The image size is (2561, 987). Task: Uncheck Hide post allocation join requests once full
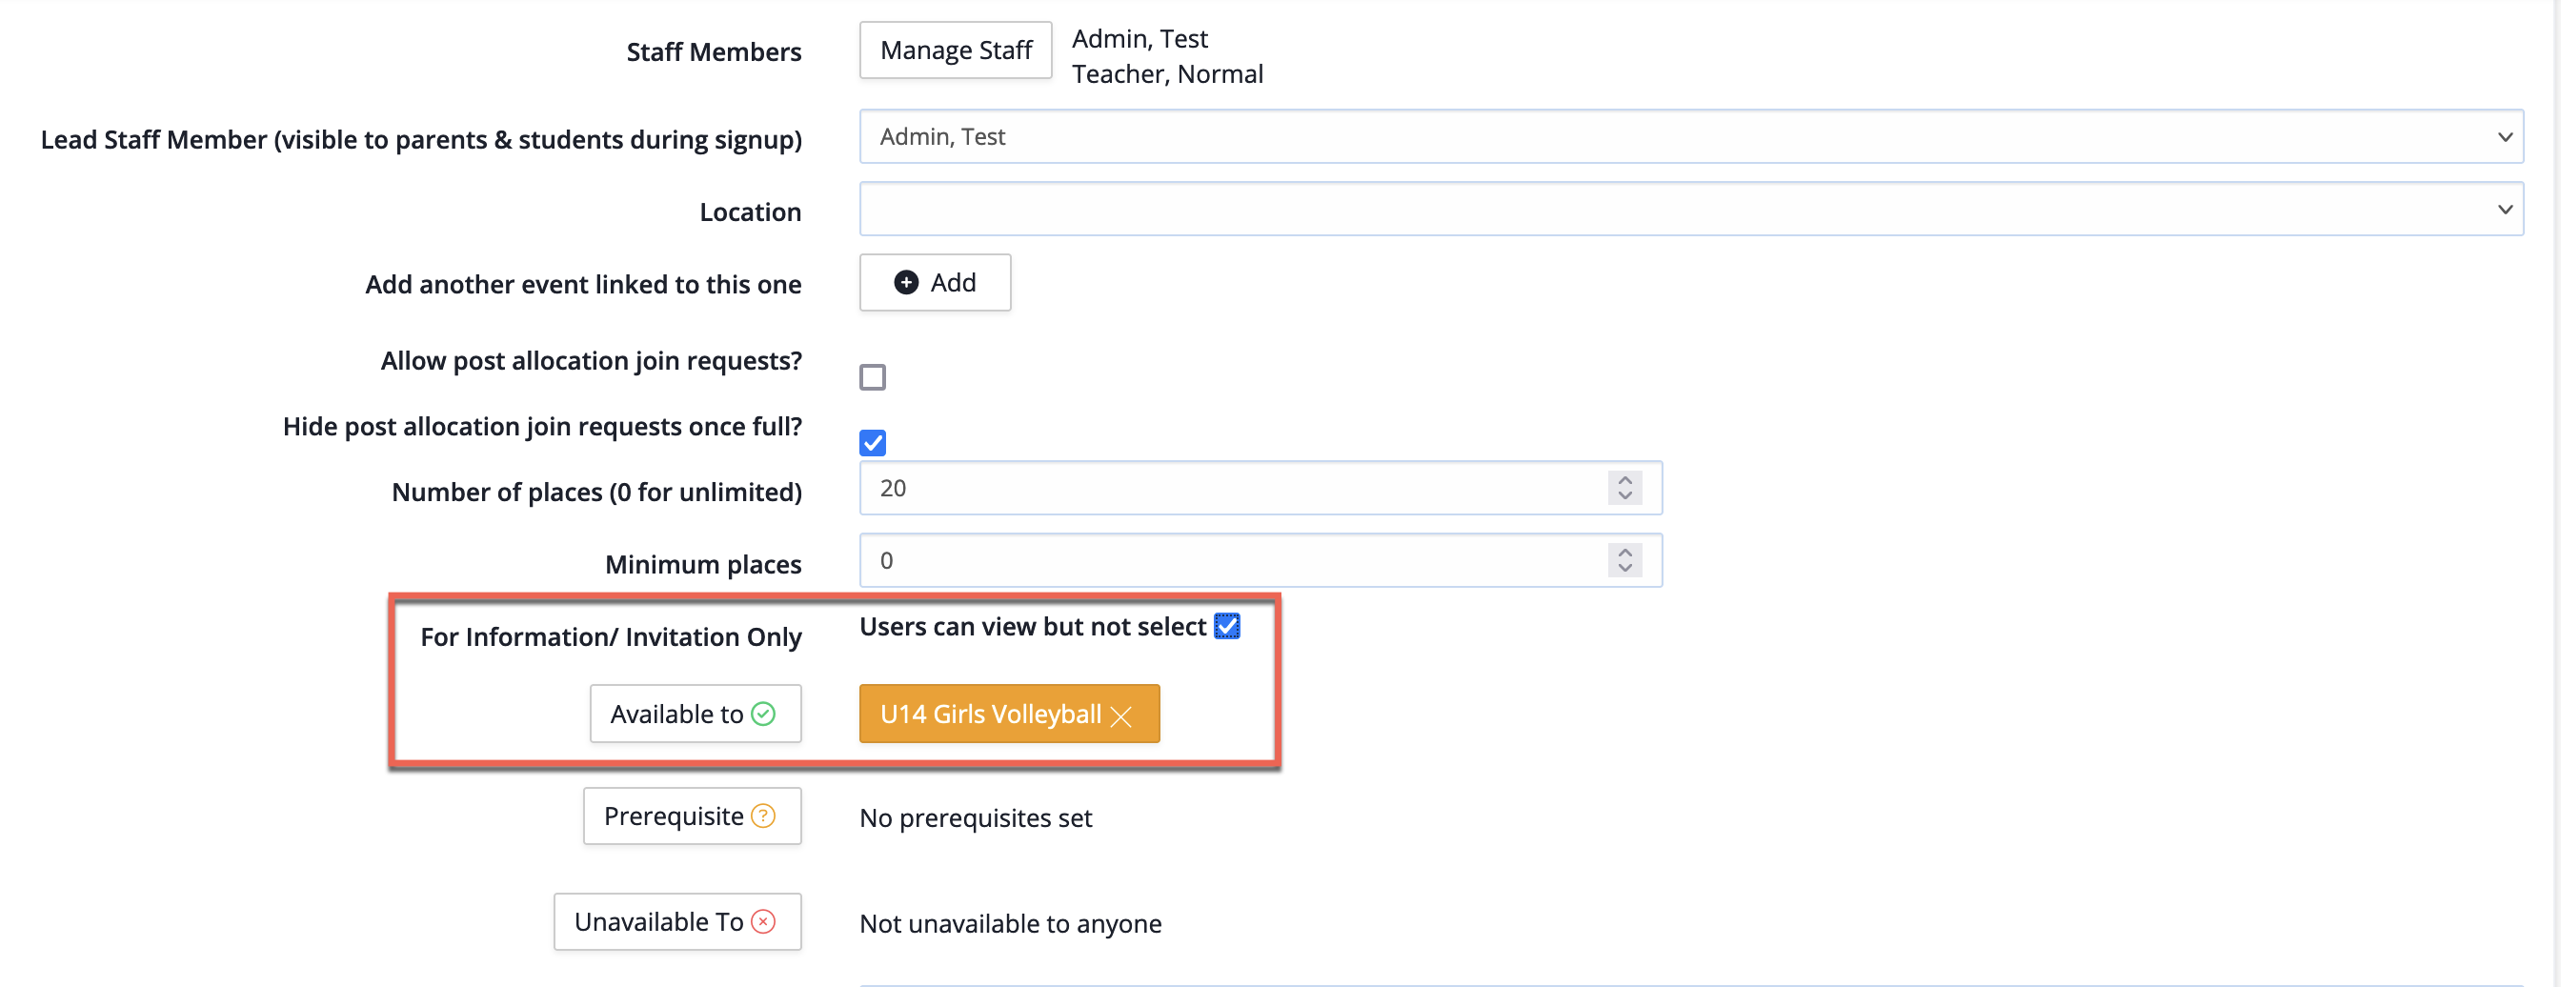873,442
